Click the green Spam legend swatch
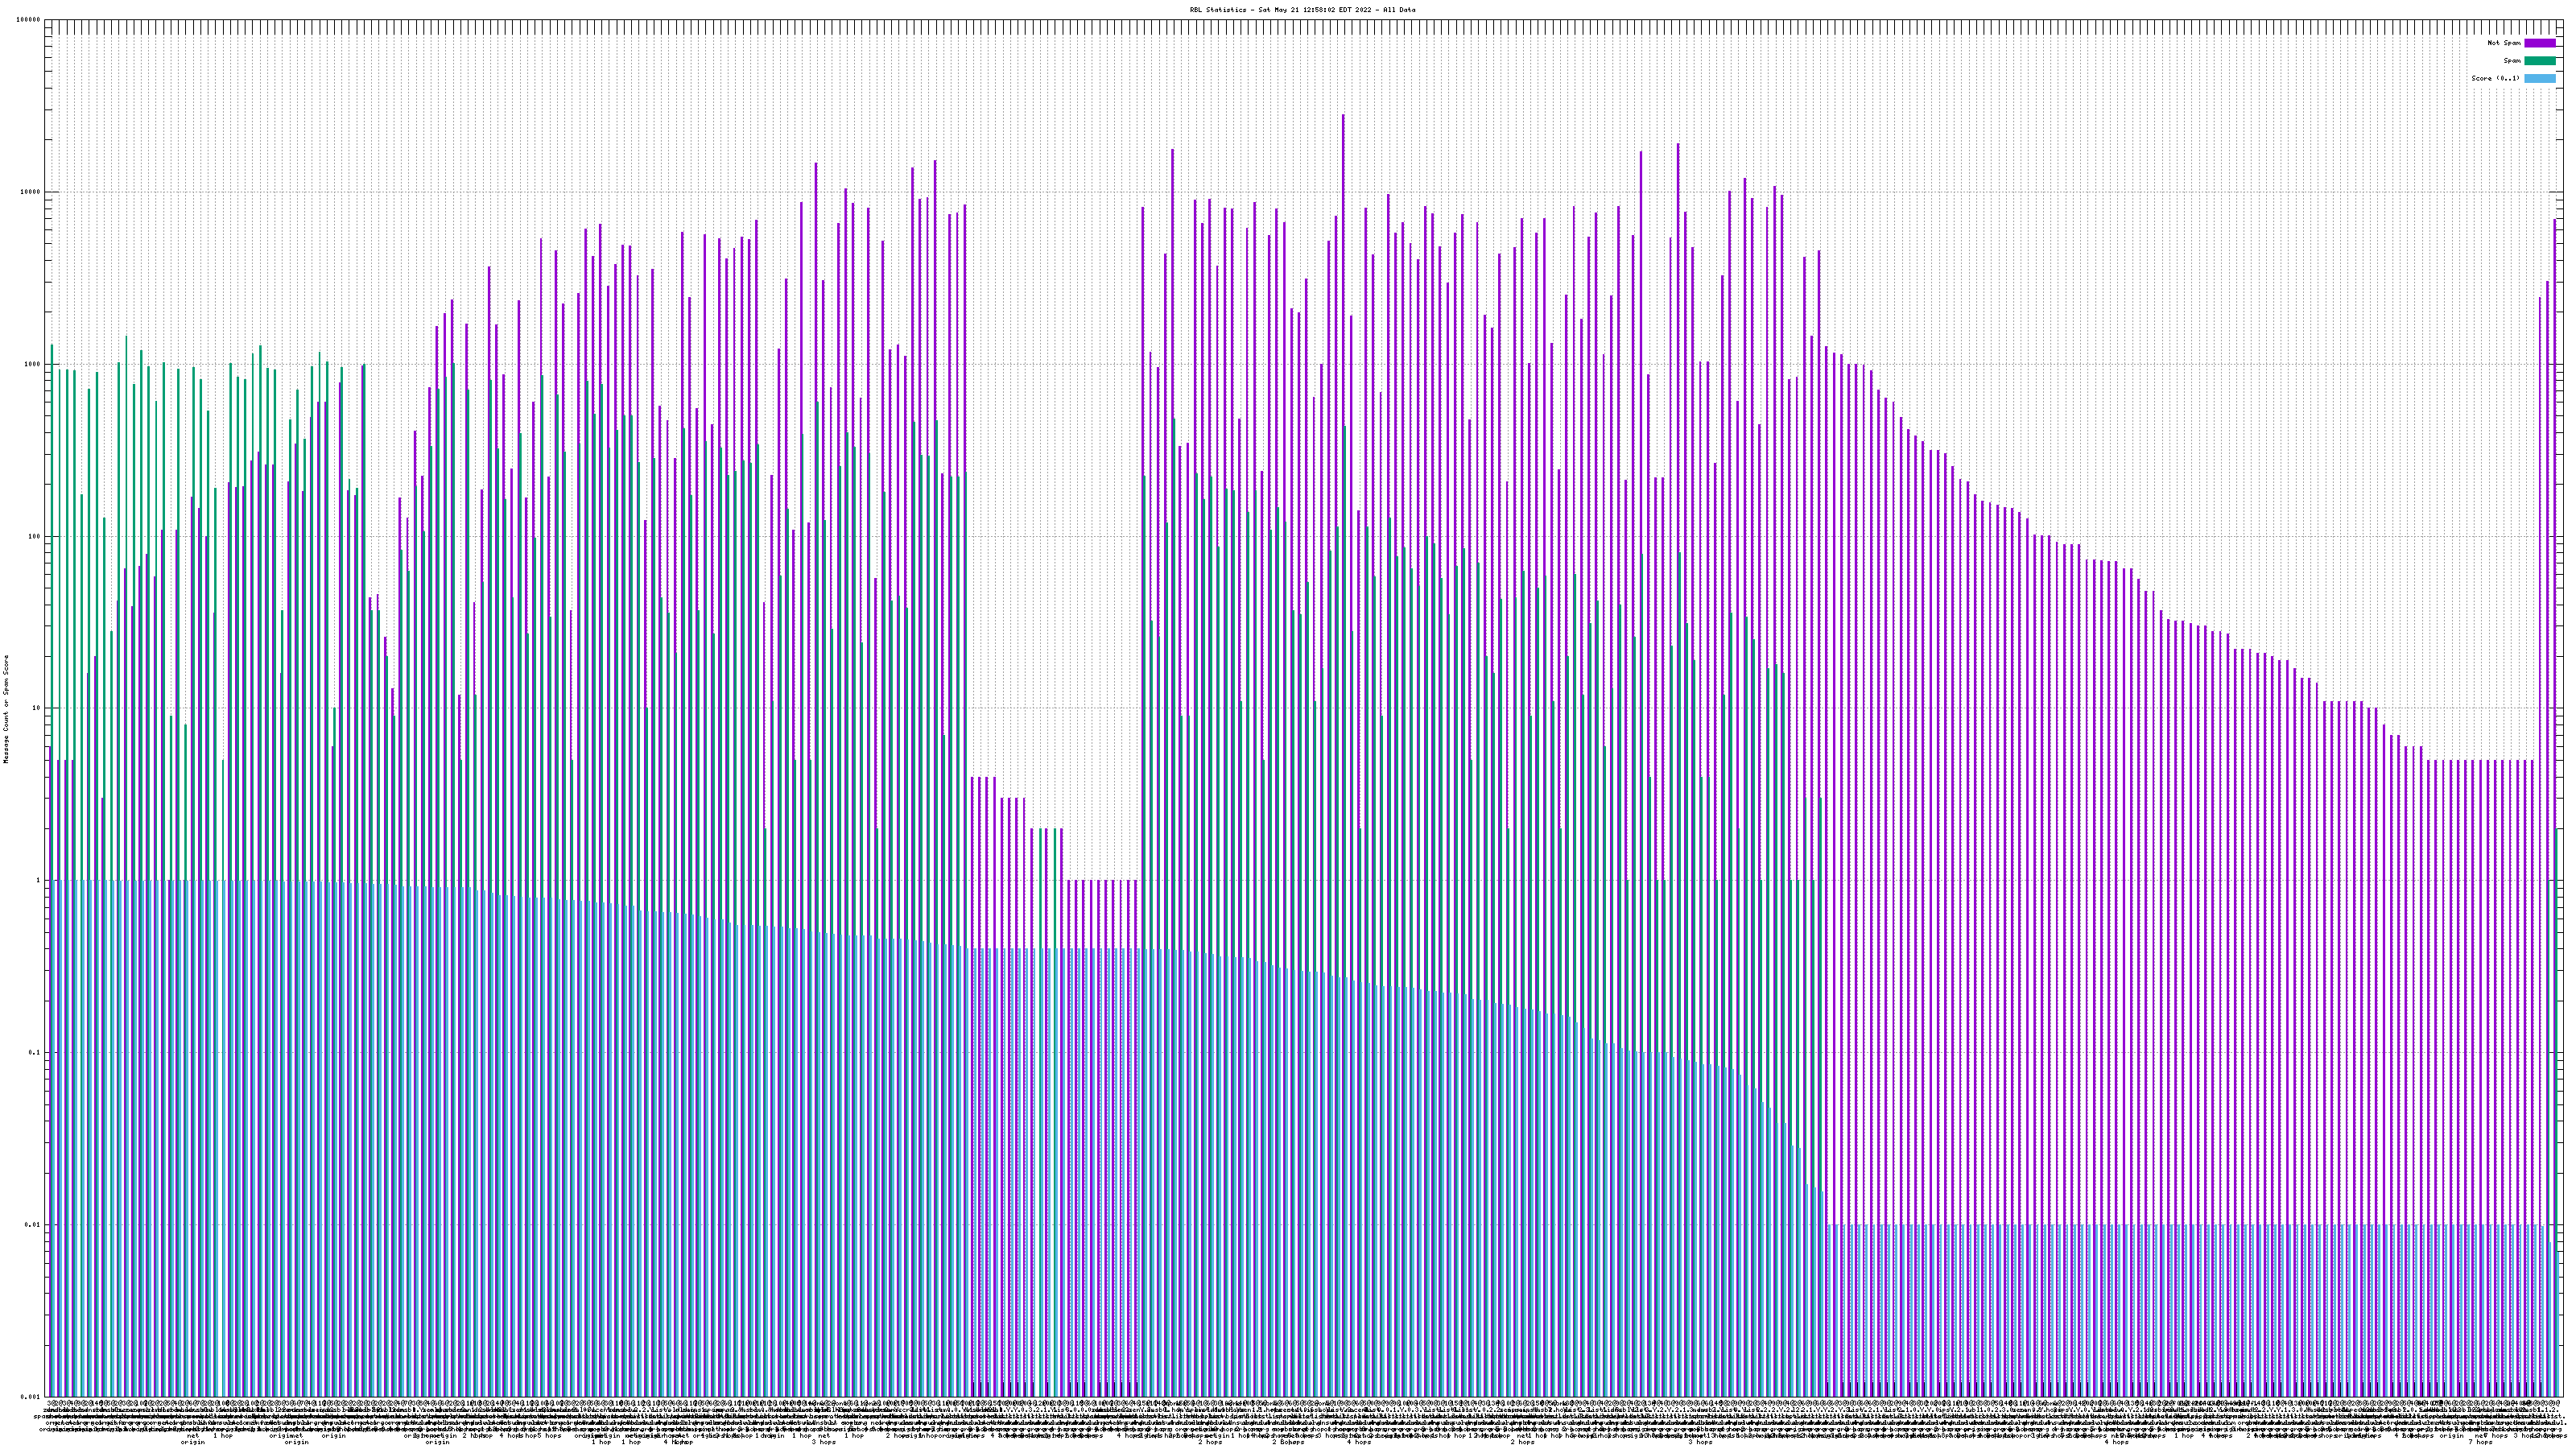The height and width of the screenshot is (1449, 2576). click(2539, 61)
